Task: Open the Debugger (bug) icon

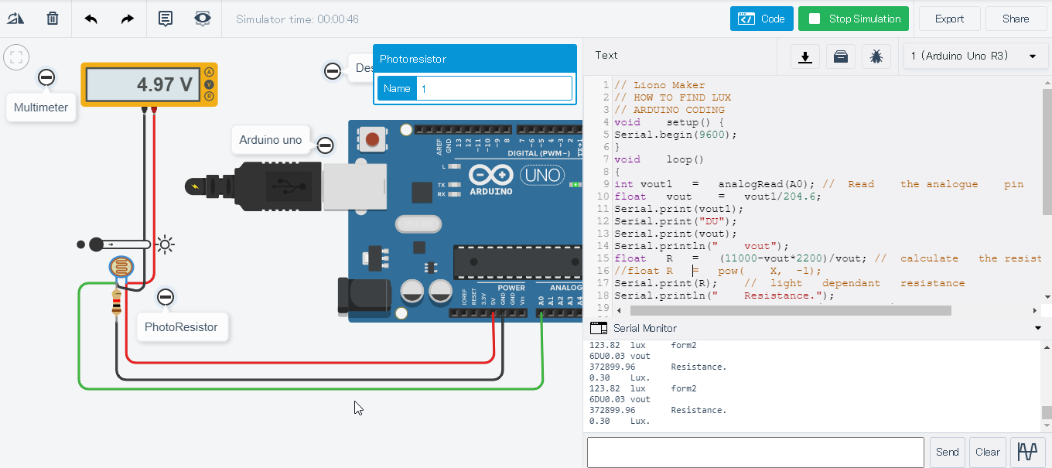Action: coord(876,56)
